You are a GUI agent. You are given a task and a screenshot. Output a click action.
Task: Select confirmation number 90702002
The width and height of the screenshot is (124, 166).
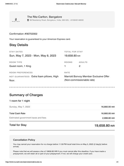tap(23, 34)
